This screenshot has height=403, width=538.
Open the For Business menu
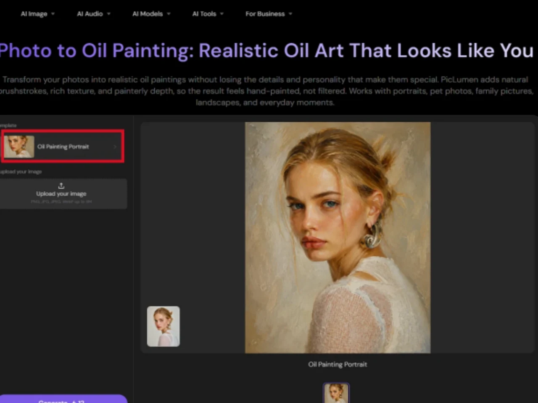(x=269, y=14)
